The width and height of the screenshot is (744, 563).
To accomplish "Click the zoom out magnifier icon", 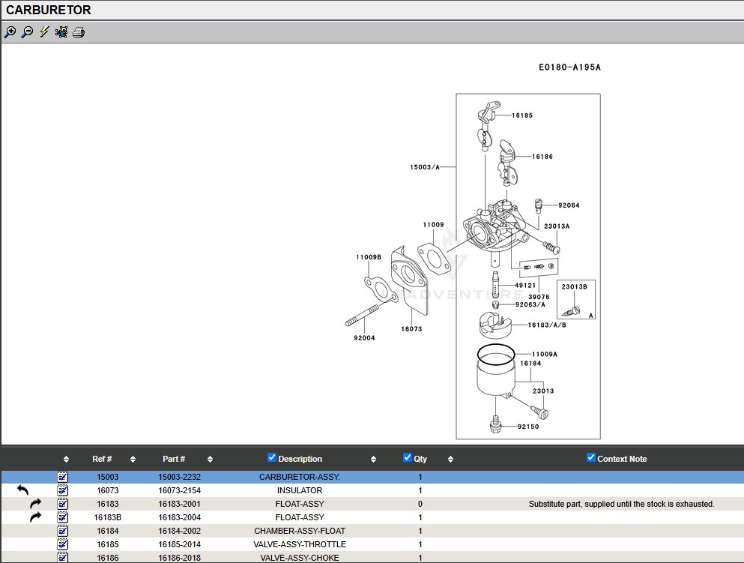I will pyautogui.click(x=27, y=32).
